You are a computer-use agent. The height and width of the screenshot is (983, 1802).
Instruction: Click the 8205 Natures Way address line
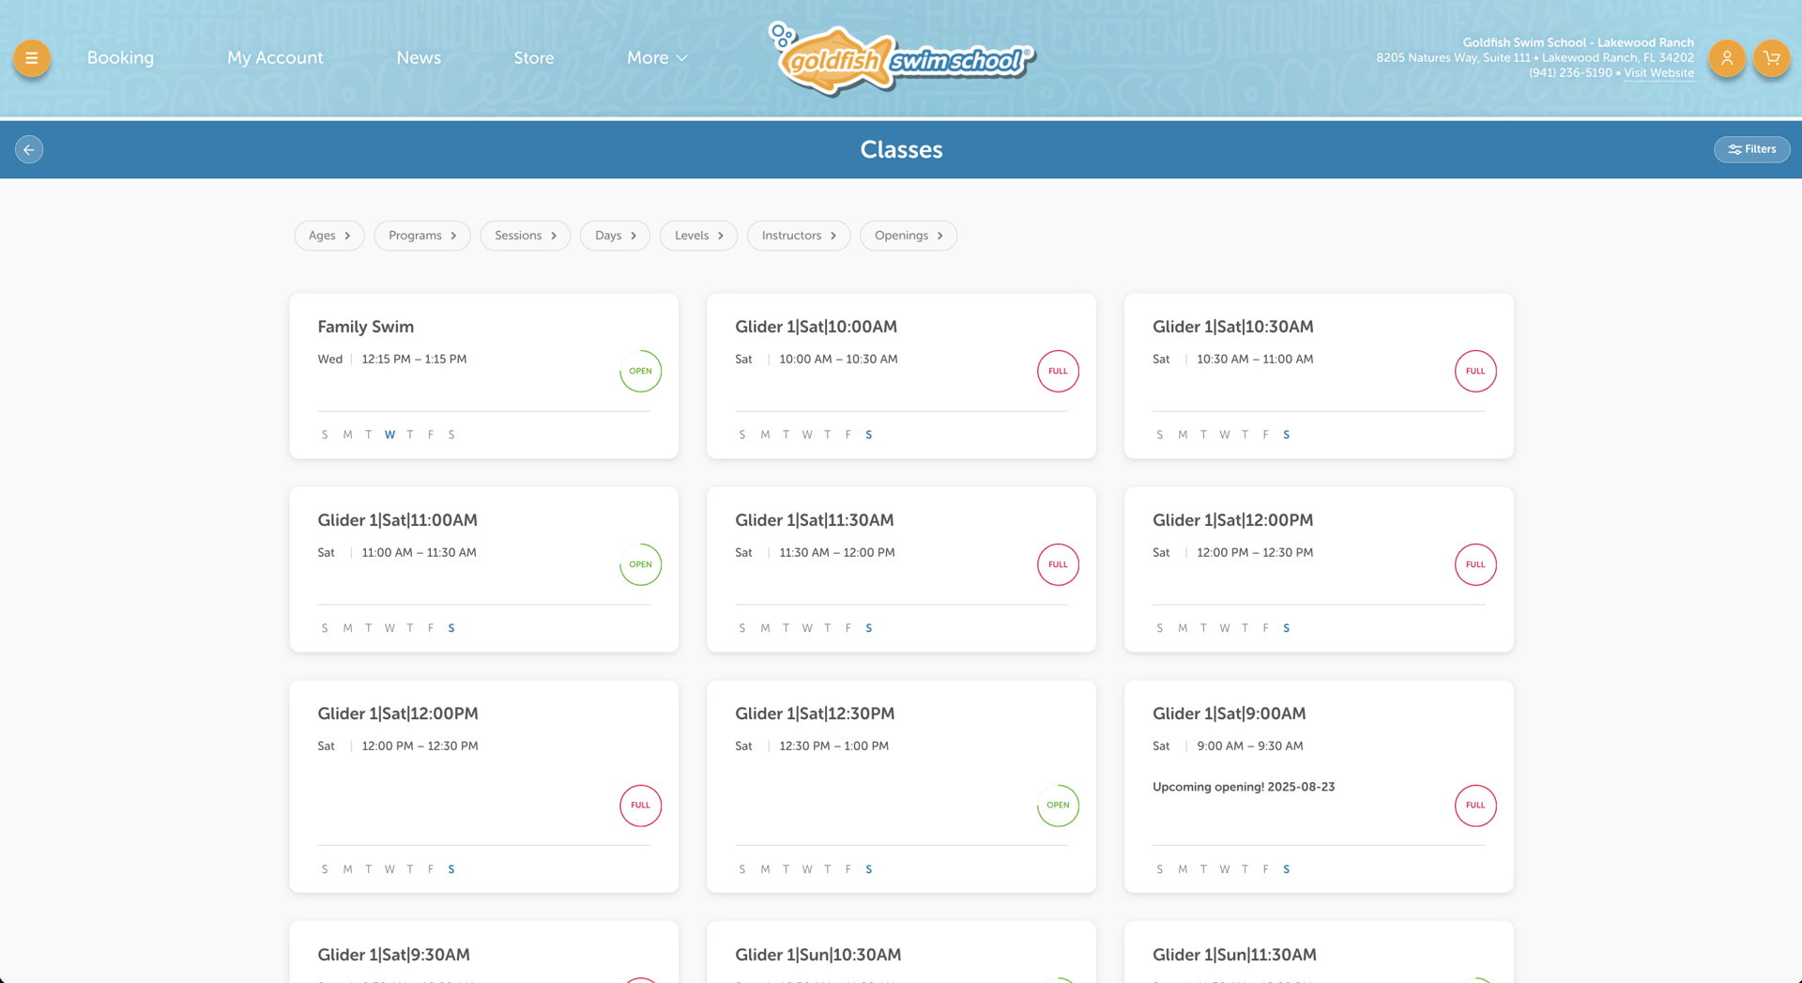point(1535,58)
